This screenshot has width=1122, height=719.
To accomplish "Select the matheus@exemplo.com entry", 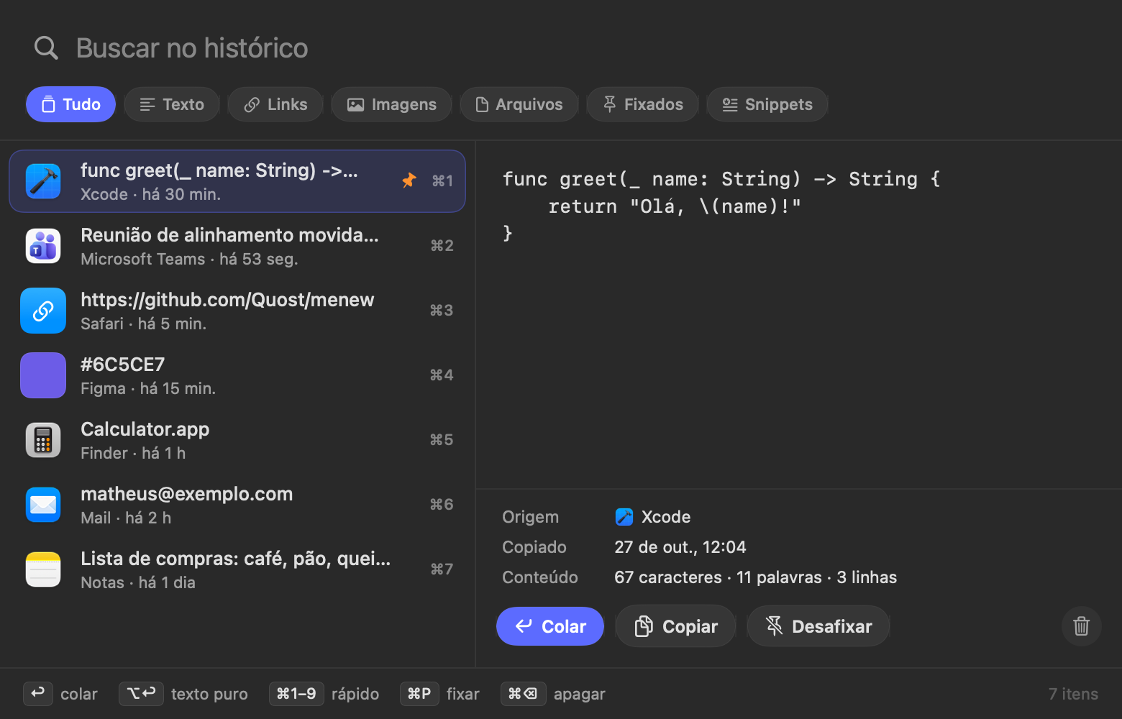I will [x=237, y=505].
